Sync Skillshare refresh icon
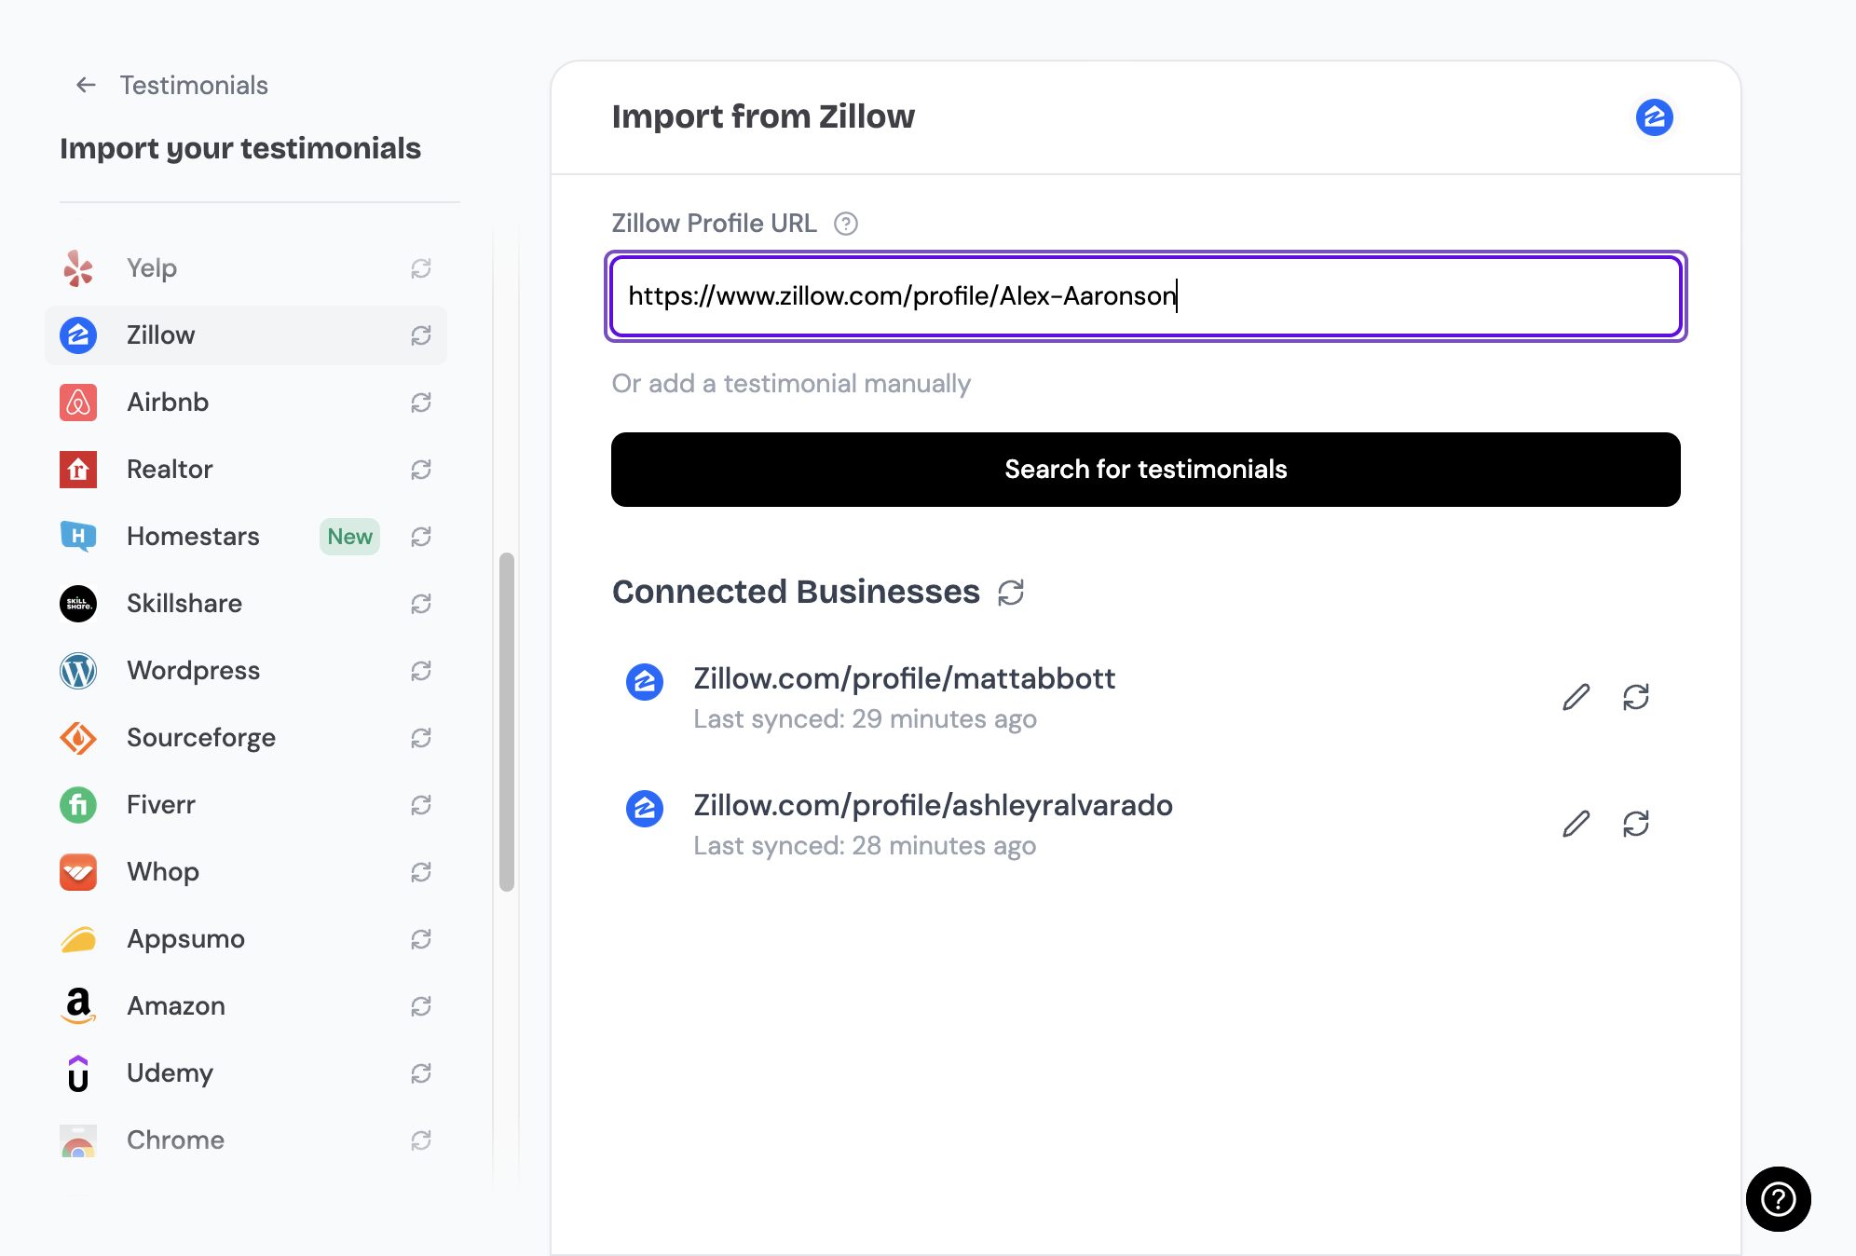The image size is (1856, 1256). (x=421, y=604)
